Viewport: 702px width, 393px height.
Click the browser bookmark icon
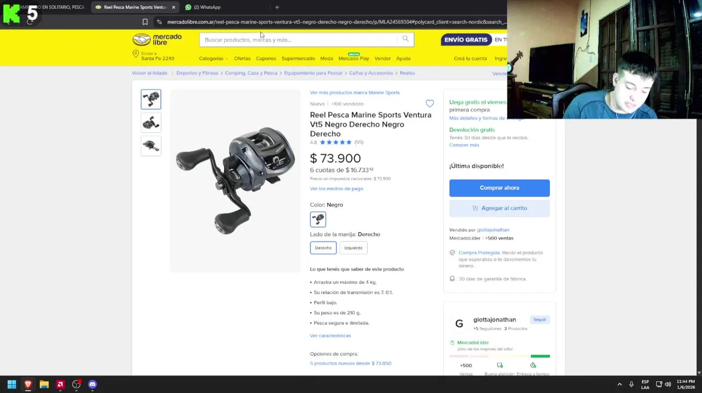point(145,22)
